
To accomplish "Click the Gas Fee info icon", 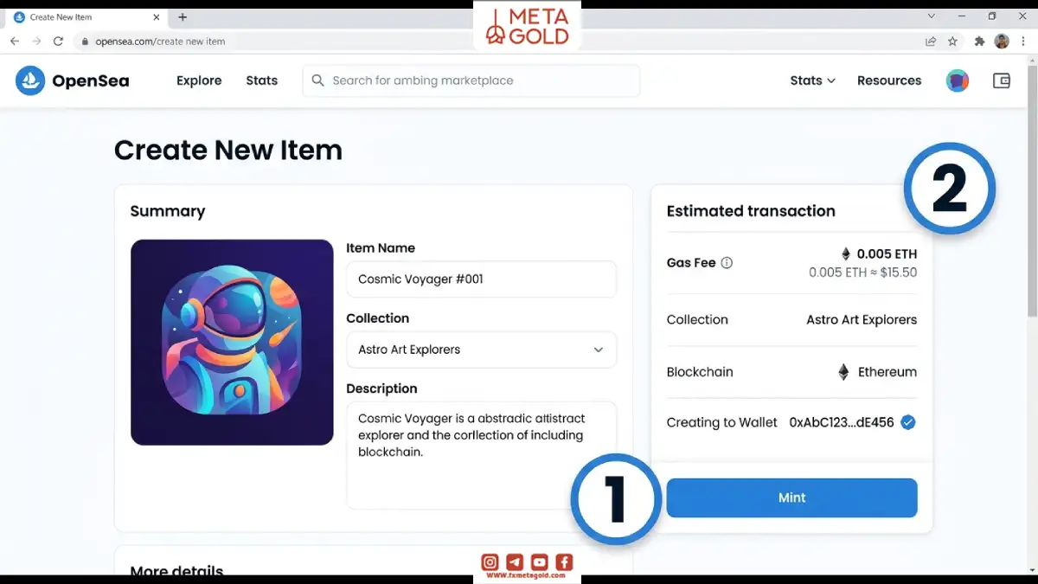I will (727, 263).
